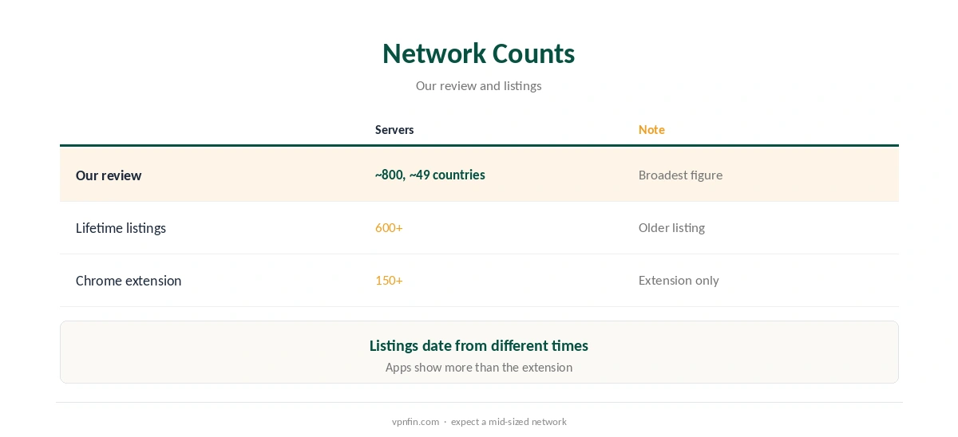This screenshot has width=958, height=437.
Task: Click the Note column header
Action: point(651,130)
